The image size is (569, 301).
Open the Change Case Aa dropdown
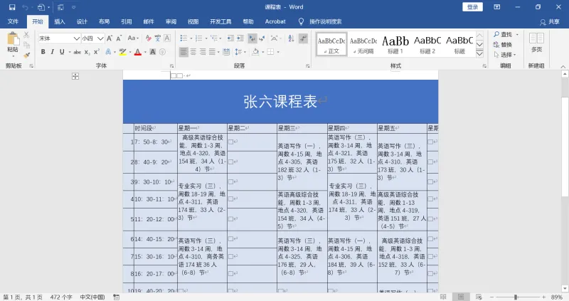[x=133, y=38]
